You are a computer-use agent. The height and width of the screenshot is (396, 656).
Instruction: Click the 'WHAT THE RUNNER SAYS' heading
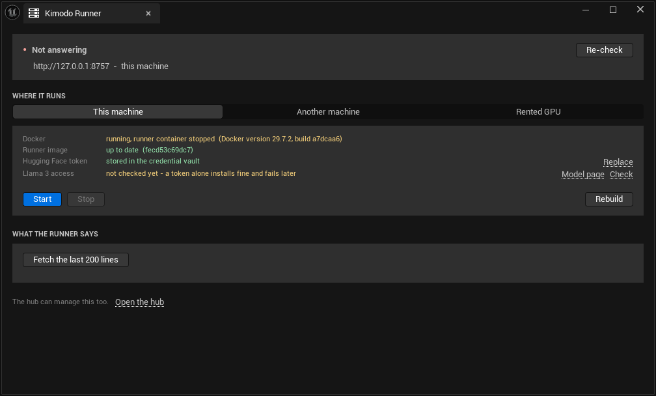pyautogui.click(x=55, y=234)
